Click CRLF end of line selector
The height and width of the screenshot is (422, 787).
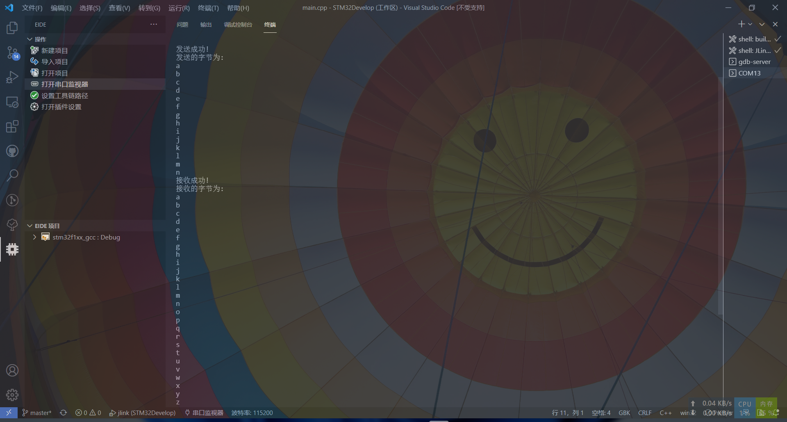pos(645,413)
